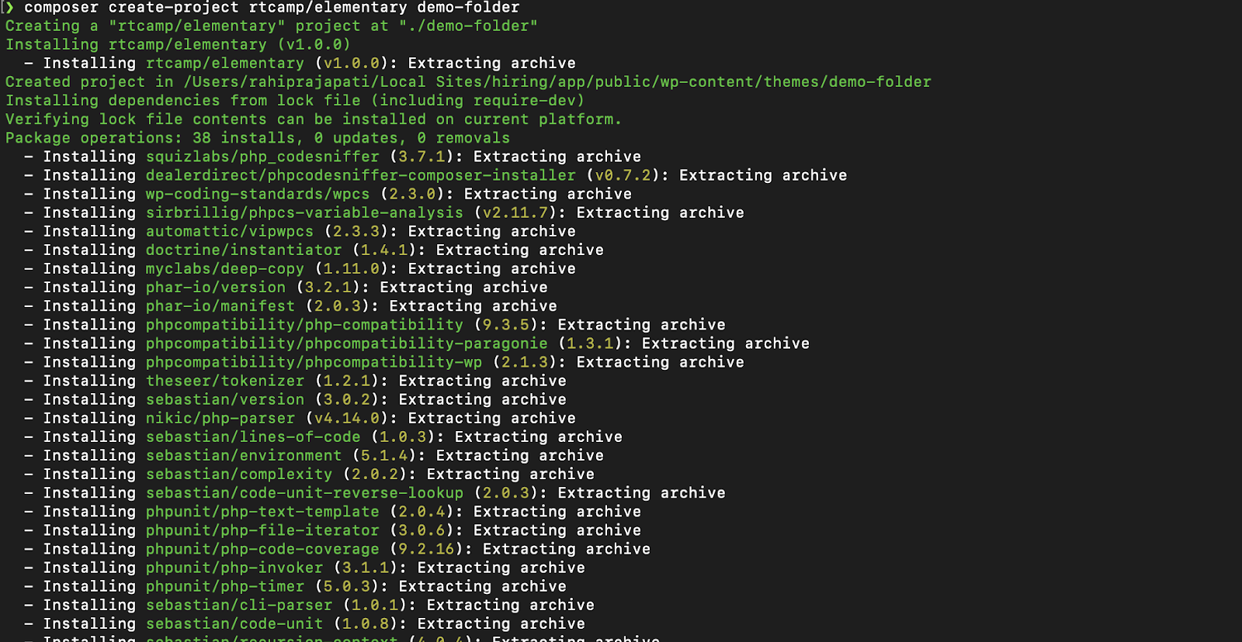Click the 'Installing rtcamp/elementary (v1.0.0)' line
1242x642 pixels.
point(178,44)
